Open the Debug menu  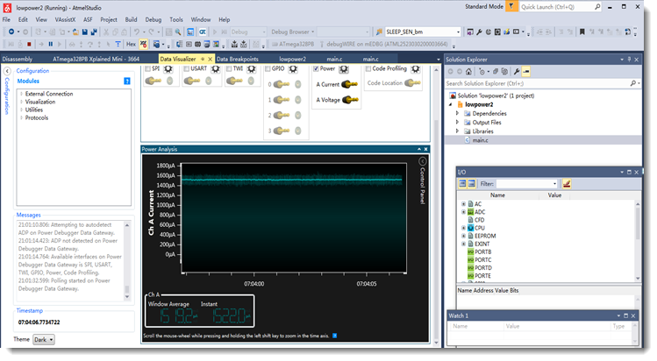click(154, 18)
